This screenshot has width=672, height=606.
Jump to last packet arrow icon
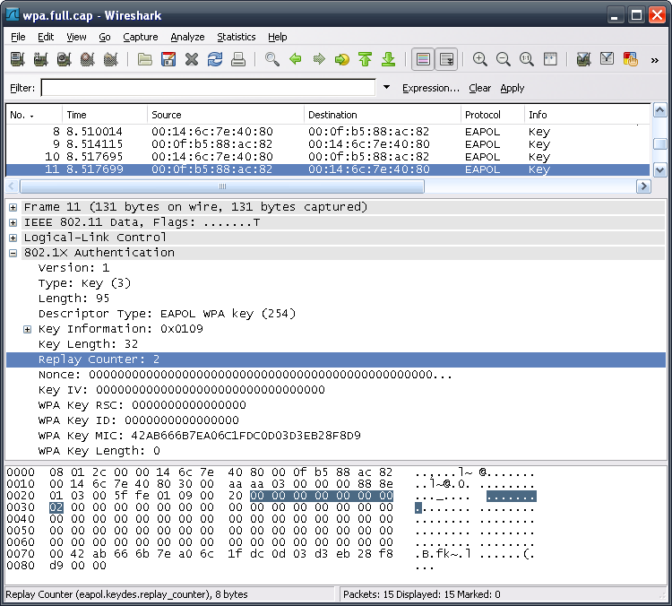389,59
